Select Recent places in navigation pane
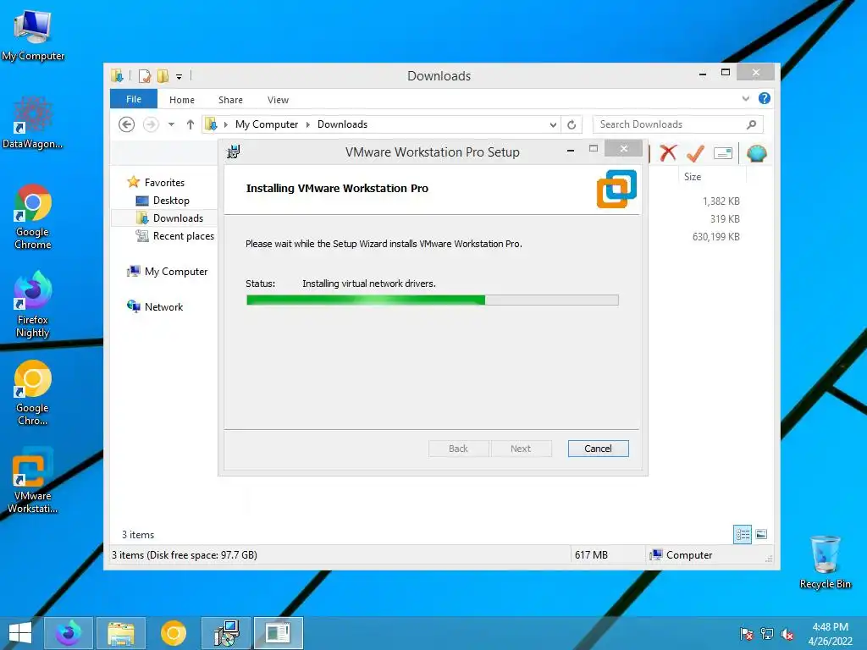Screen dimensions: 867x650 [x=183, y=236]
